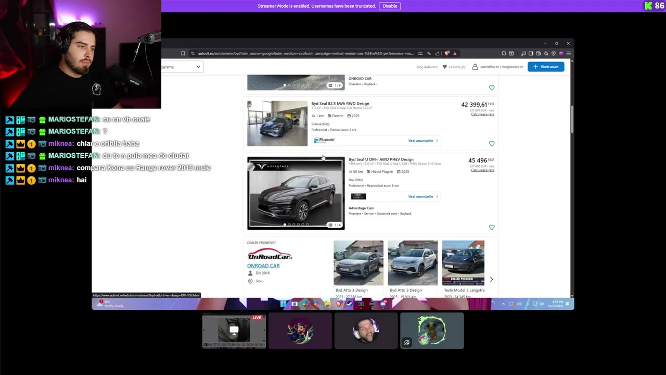
Task: Open black Byd Seal U Advantage photo
Action: click(296, 193)
